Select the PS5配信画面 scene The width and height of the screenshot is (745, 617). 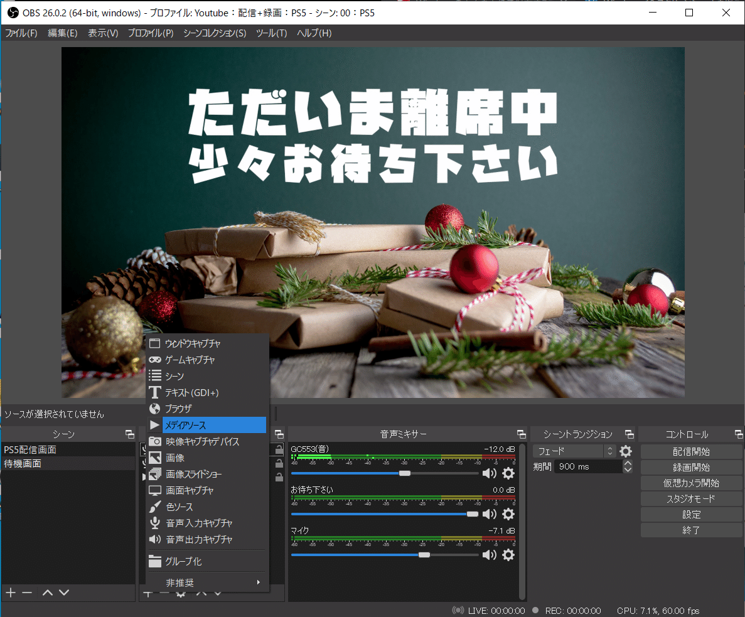(68, 449)
